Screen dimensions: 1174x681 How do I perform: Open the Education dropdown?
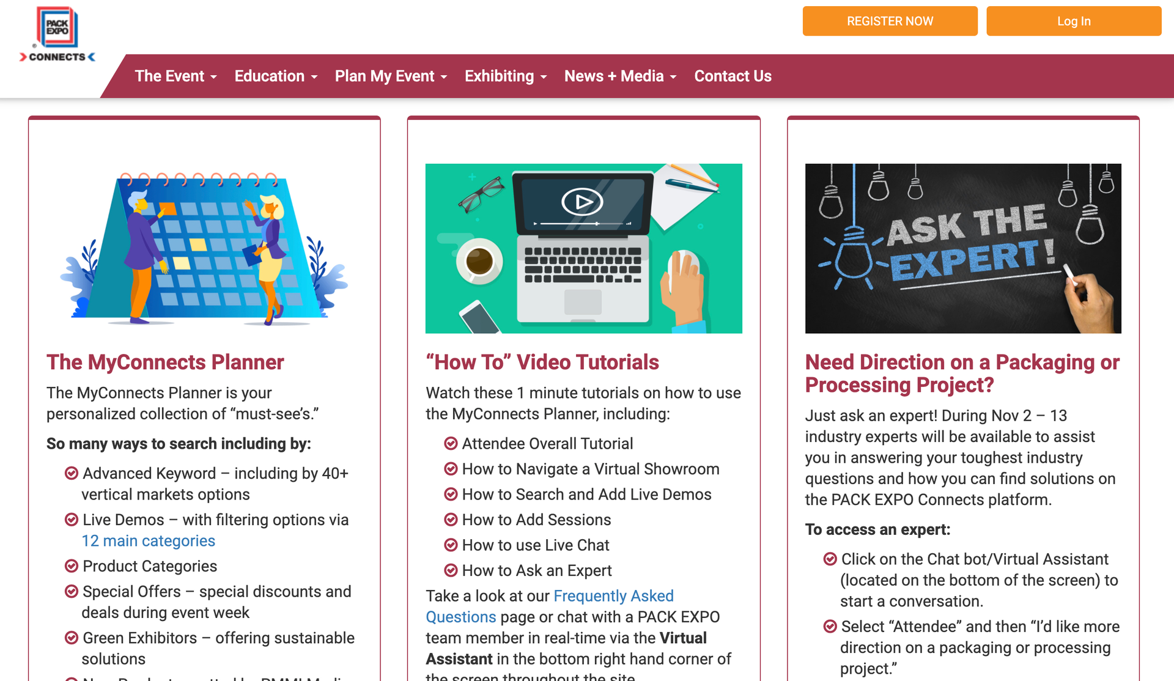(x=276, y=76)
